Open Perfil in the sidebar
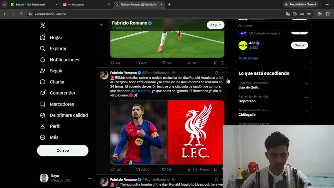This screenshot has width=334, height=188. 50,126
